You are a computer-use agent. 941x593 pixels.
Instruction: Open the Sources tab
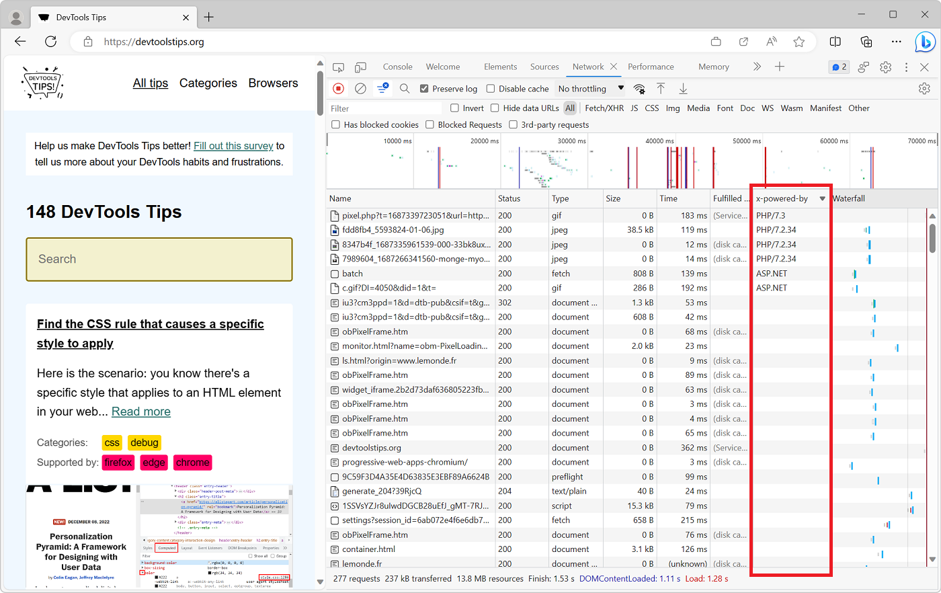tap(544, 67)
